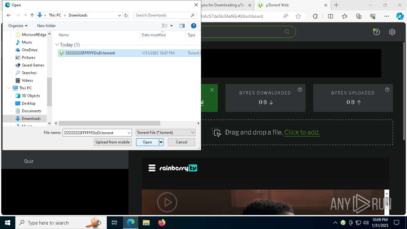407x229 pixels.
Task: Open Edge Collections icon
Action: pos(359,16)
